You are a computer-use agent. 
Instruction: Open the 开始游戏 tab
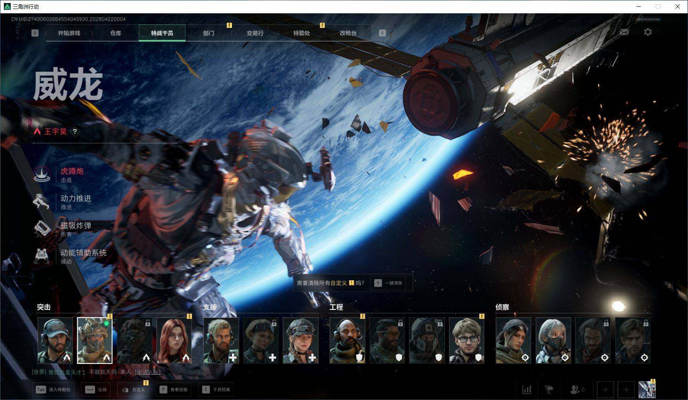[69, 33]
